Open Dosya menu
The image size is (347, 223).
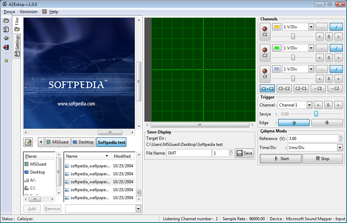(9, 12)
